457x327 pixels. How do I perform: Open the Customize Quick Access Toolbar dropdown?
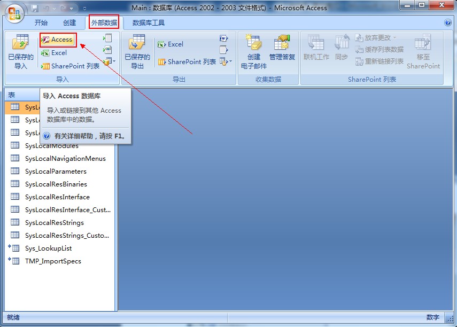tap(84, 9)
